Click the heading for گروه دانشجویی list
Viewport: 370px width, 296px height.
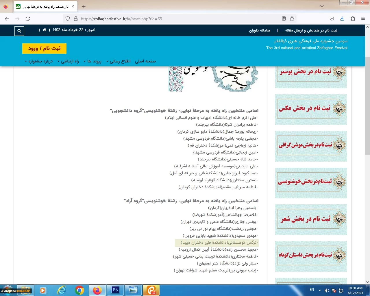pos(184,110)
